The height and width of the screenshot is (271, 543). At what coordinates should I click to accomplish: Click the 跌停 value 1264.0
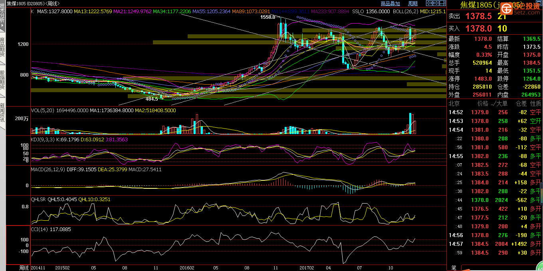click(532, 79)
